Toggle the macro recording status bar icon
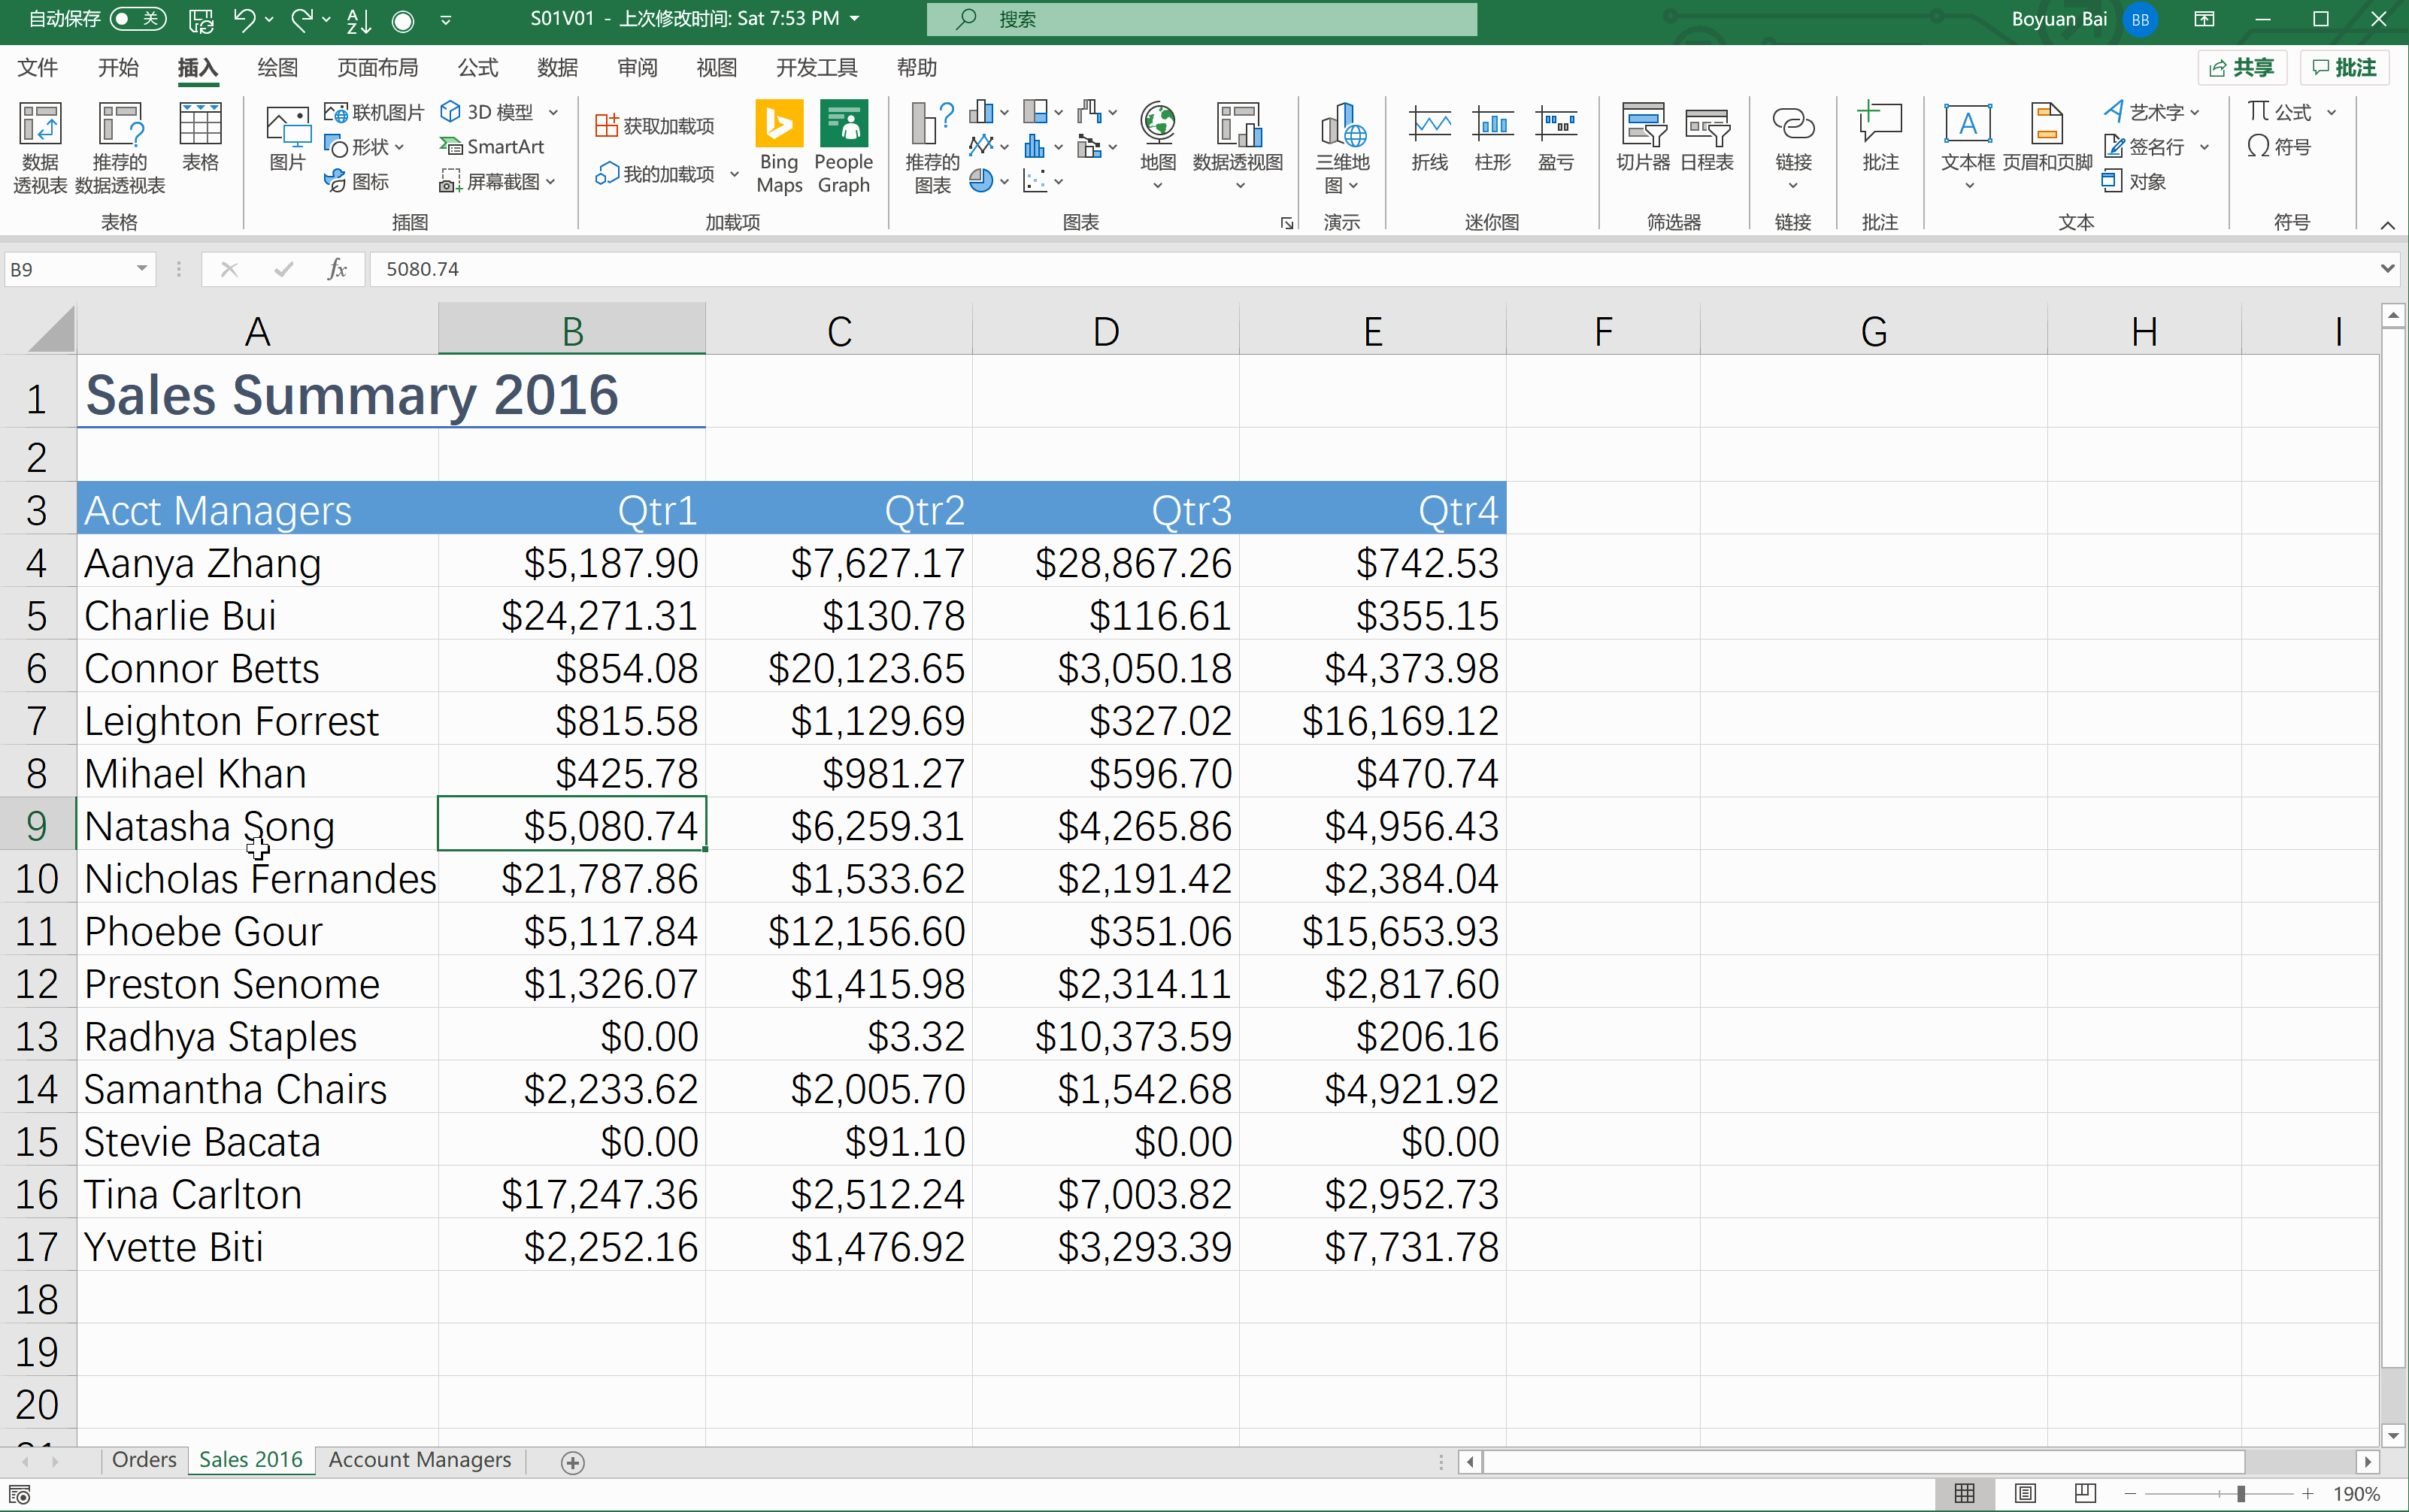Image resolution: width=2409 pixels, height=1512 pixels. tap(19, 1495)
